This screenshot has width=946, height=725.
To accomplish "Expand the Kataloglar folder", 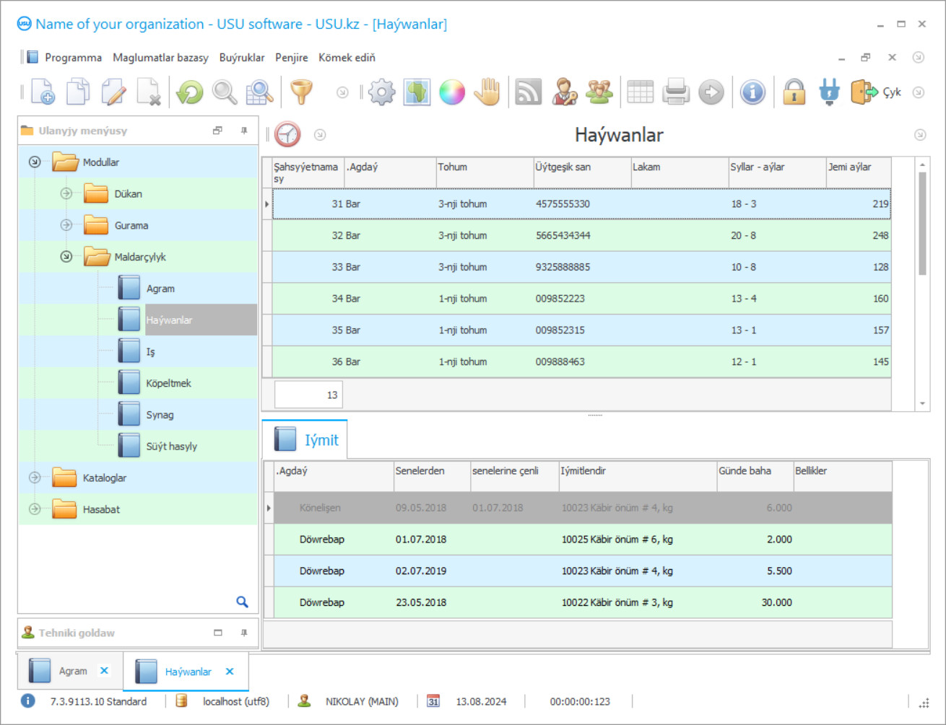I will pyautogui.click(x=35, y=478).
